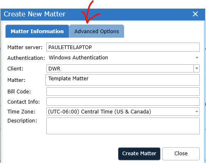Click the Time Zone label
The width and height of the screenshot is (206, 163).
click(x=21, y=112)
